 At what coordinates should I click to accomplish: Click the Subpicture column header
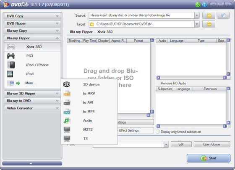[164, 89]
